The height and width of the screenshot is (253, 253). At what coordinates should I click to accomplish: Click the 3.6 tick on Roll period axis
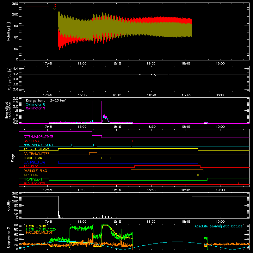point(15,89)
